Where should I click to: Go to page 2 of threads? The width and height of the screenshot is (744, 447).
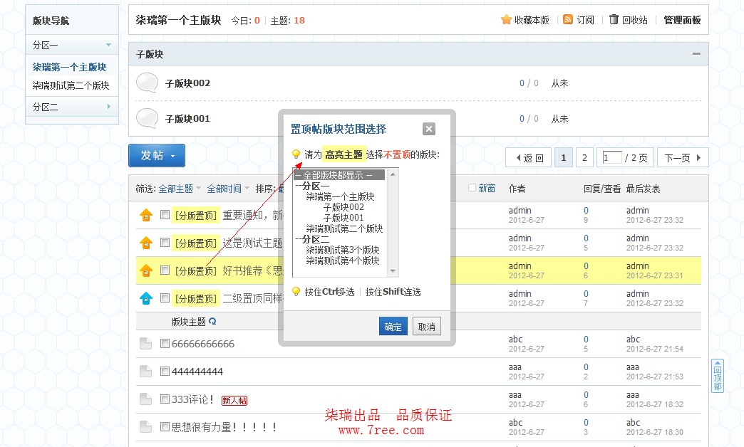pyautogui.click(x=584, y=158)
